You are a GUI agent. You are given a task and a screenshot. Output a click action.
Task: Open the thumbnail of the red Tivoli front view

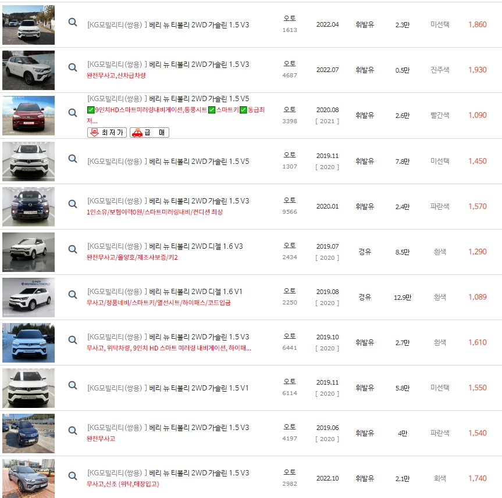pyautogui.click(x=28, y=115)
